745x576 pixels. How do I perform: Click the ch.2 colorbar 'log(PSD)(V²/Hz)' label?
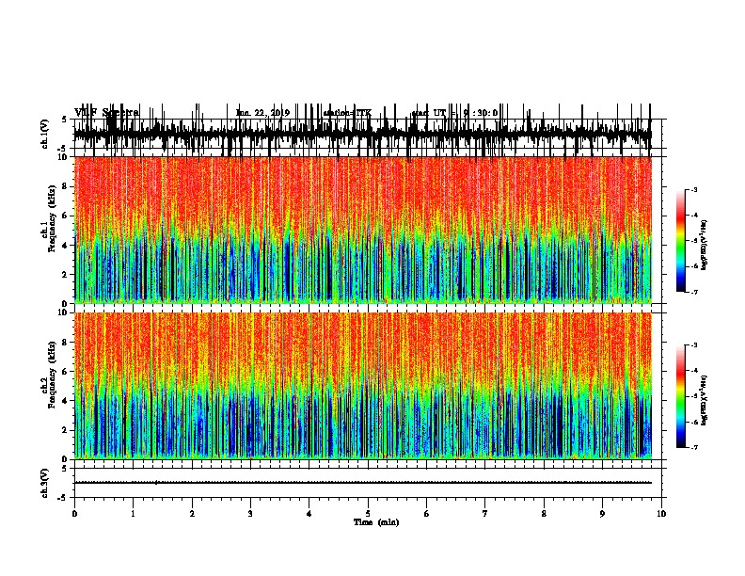[705, 400]
